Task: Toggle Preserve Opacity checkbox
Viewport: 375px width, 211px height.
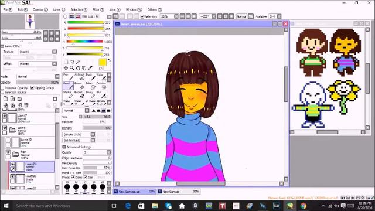Action: pyautogui.click(x=2, y=88)
